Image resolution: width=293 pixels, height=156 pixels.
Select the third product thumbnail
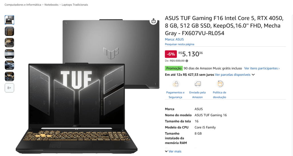tap(9, 43)
